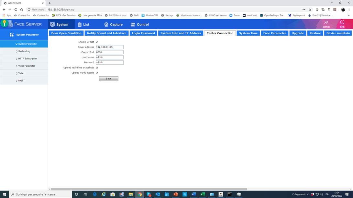Open Windows Start menu
Screen dimensions: 353x198
pyautogui.click(x=4, y=194)
